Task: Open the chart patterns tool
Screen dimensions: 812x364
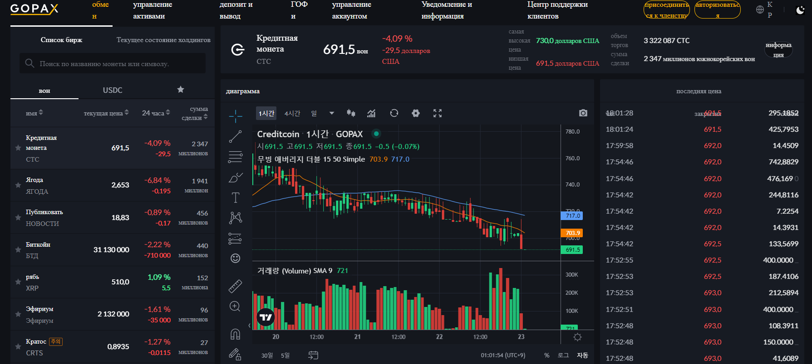Action: point(235,218)
